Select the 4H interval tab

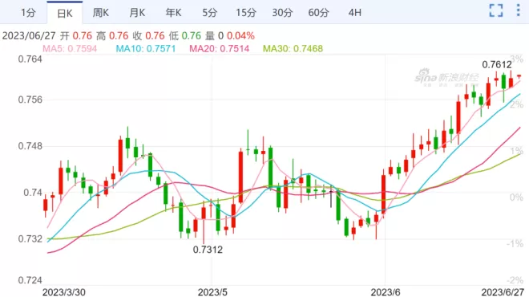pyautogui.click(x=354, y=13)
